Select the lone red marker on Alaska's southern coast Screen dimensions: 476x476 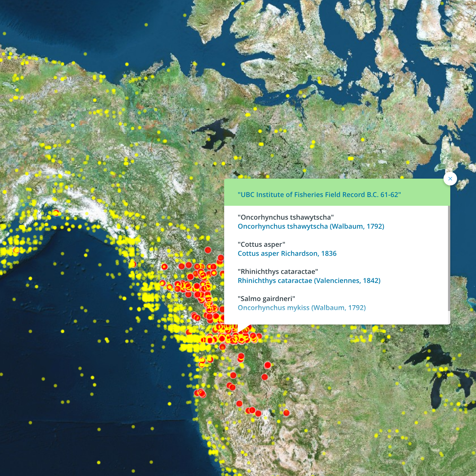point(56,213)
